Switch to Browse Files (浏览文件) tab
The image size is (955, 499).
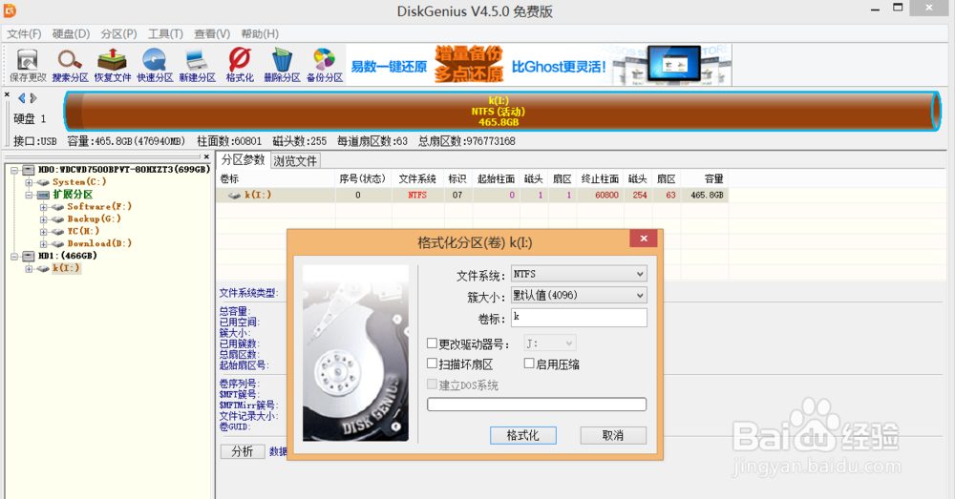click(x=295, y=161)
